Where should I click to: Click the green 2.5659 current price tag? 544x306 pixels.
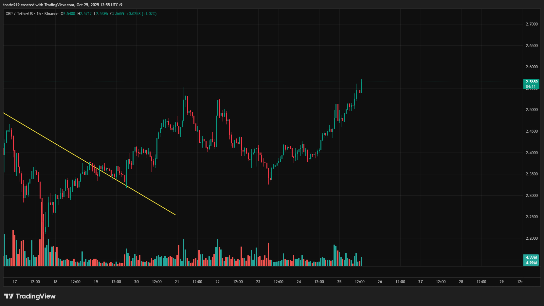tap(531, 82)
